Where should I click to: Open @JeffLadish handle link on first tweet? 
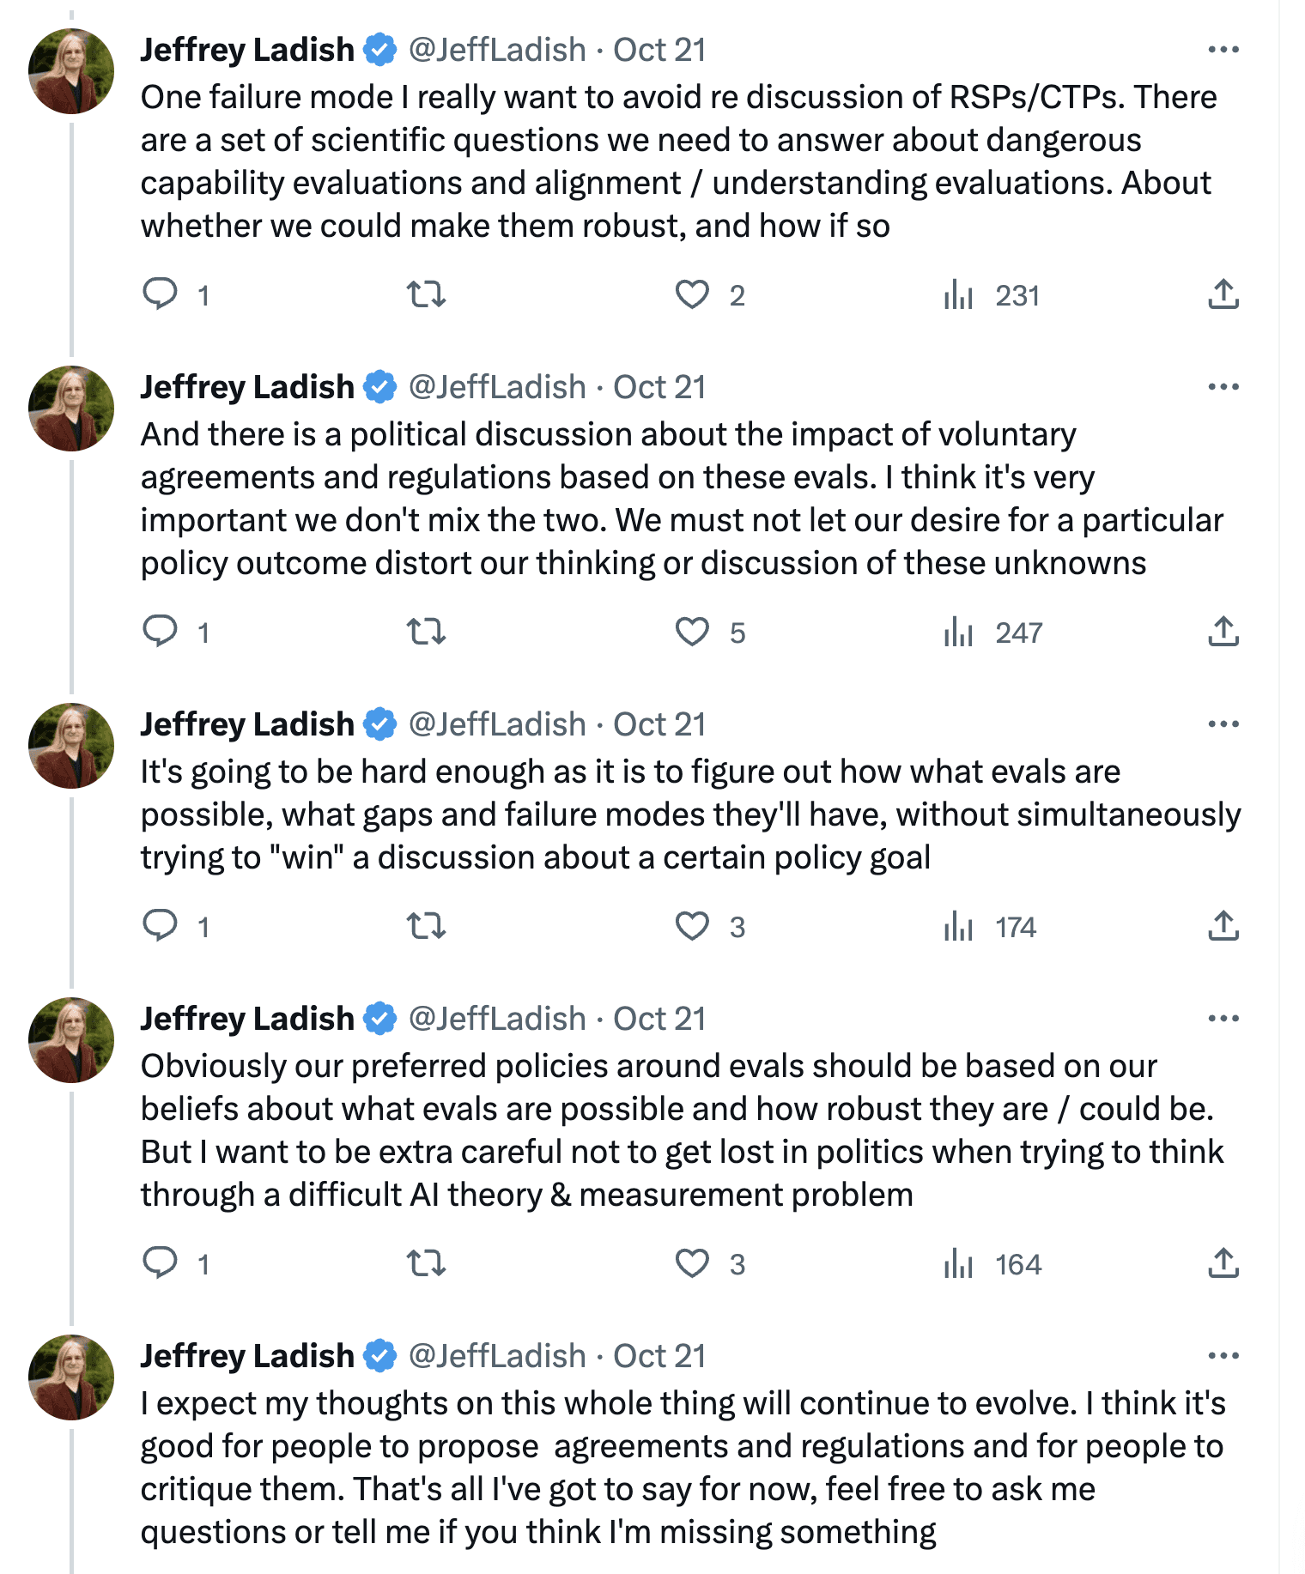497,50
